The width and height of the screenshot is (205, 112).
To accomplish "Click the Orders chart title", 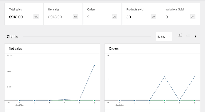I will coord(114,48).
